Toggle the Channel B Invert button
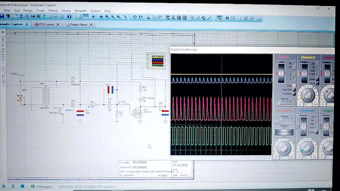340x191 pixels. [317, 132]
